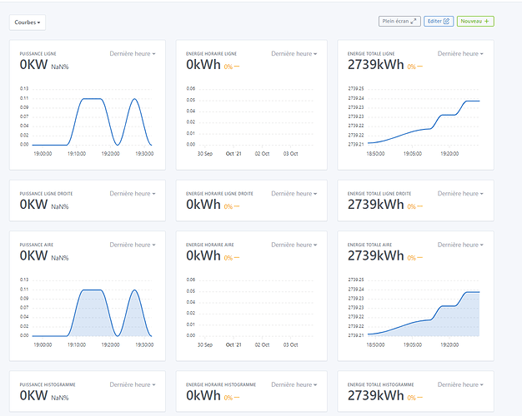Screen dimensions: 522x416
Task: Click the Energie Totale Ligne line chart
Action: point(415,121)
